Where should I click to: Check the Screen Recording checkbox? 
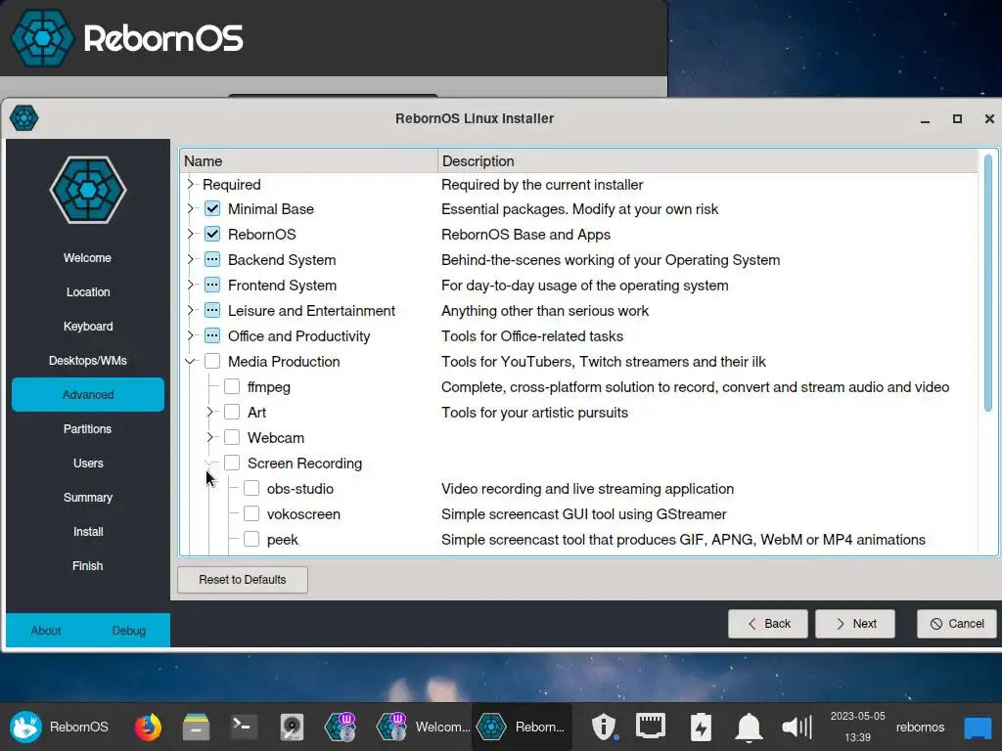(x=232, y=463)
